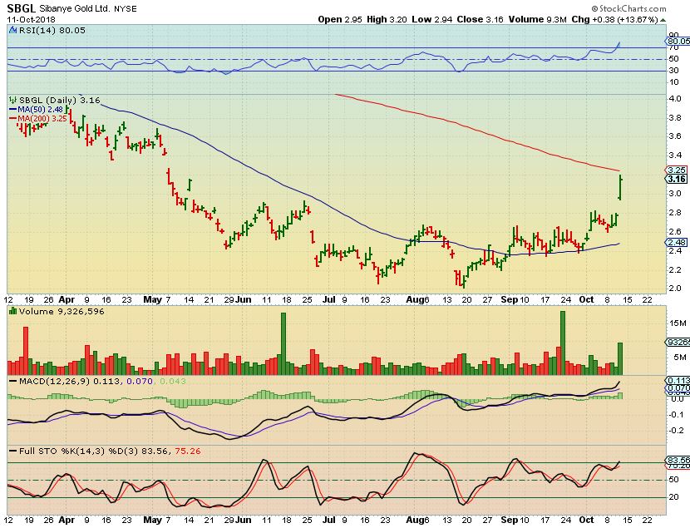Click the 2.48 MA(50) price axis tag
Screen dimensions: 690x528
[677, 243]
